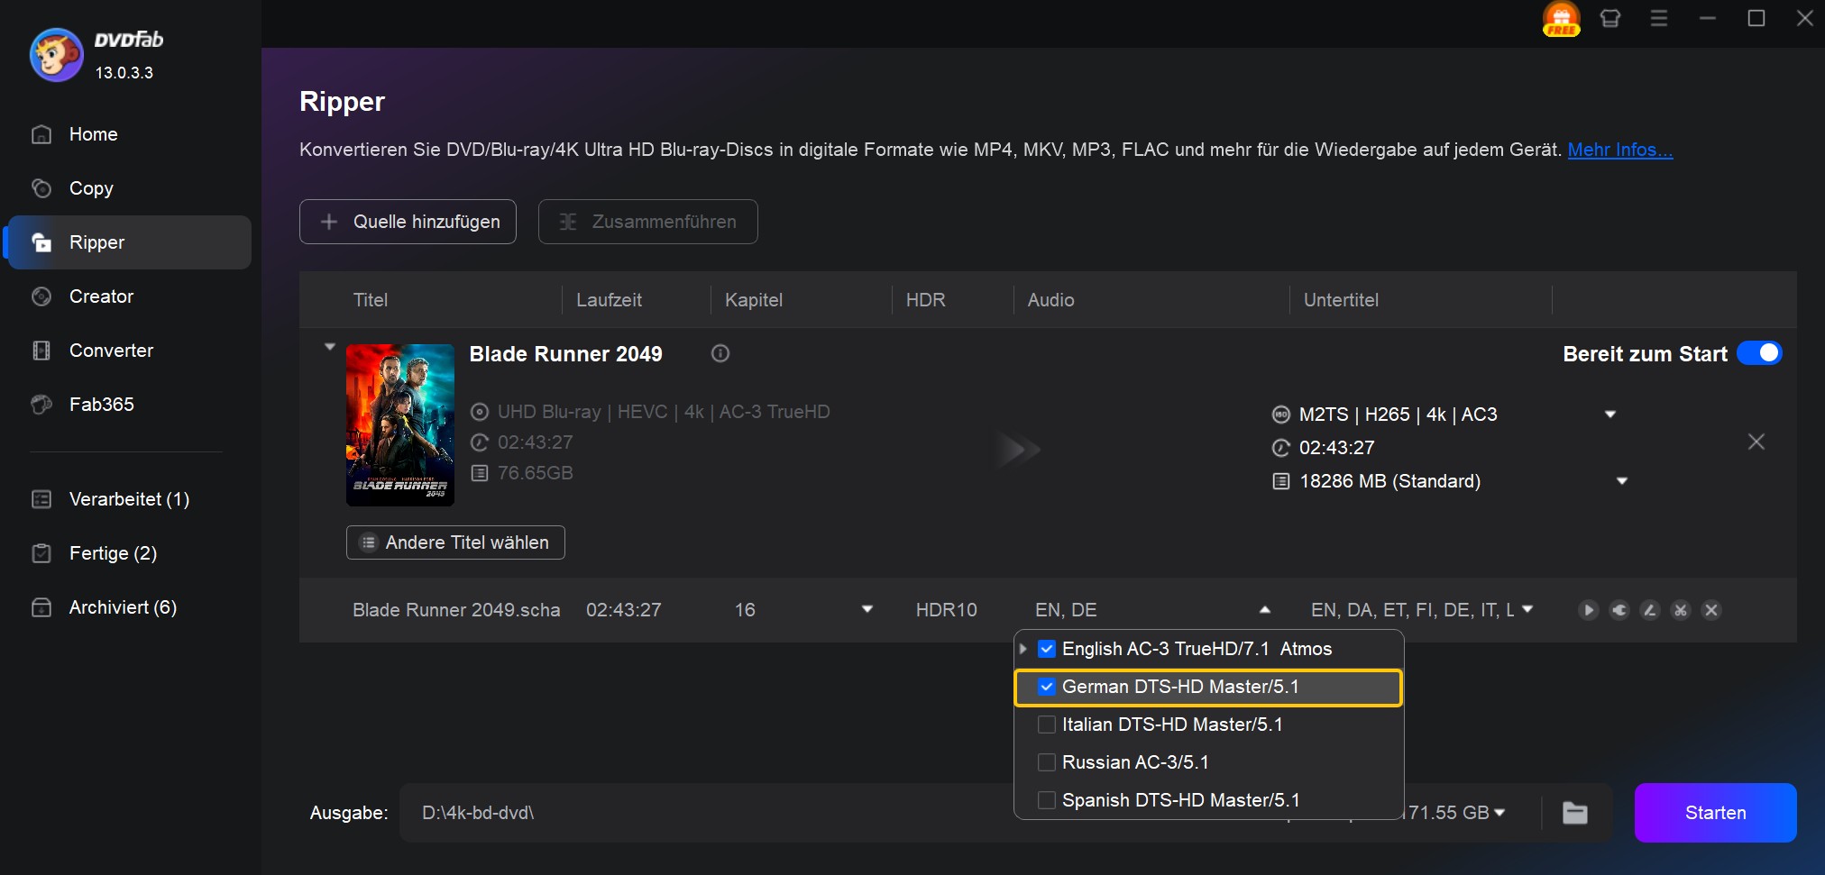
Task: Click the clock icon beside output 02:43:27
Action: tap(1281, 448)
